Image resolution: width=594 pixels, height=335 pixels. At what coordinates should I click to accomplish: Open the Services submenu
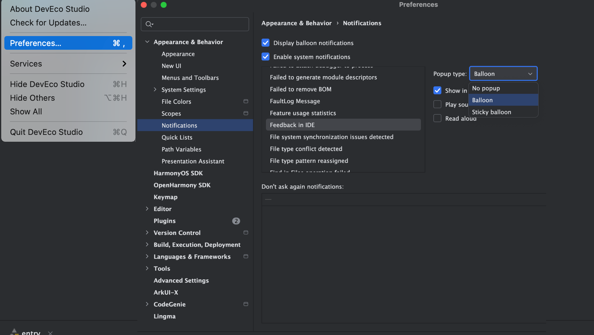pyautogui.click(x=68, y=64)
